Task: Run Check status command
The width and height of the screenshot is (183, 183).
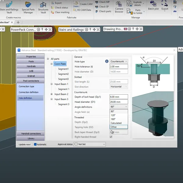Action: click(59, 8)
